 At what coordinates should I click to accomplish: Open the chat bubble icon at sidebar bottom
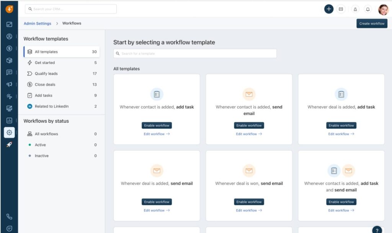tap(9, 228)
